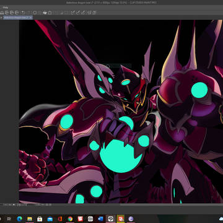Open OneDrive cloud icon in system tray
The height and width of the screenshot is (223, 223).
click(221, 219)
